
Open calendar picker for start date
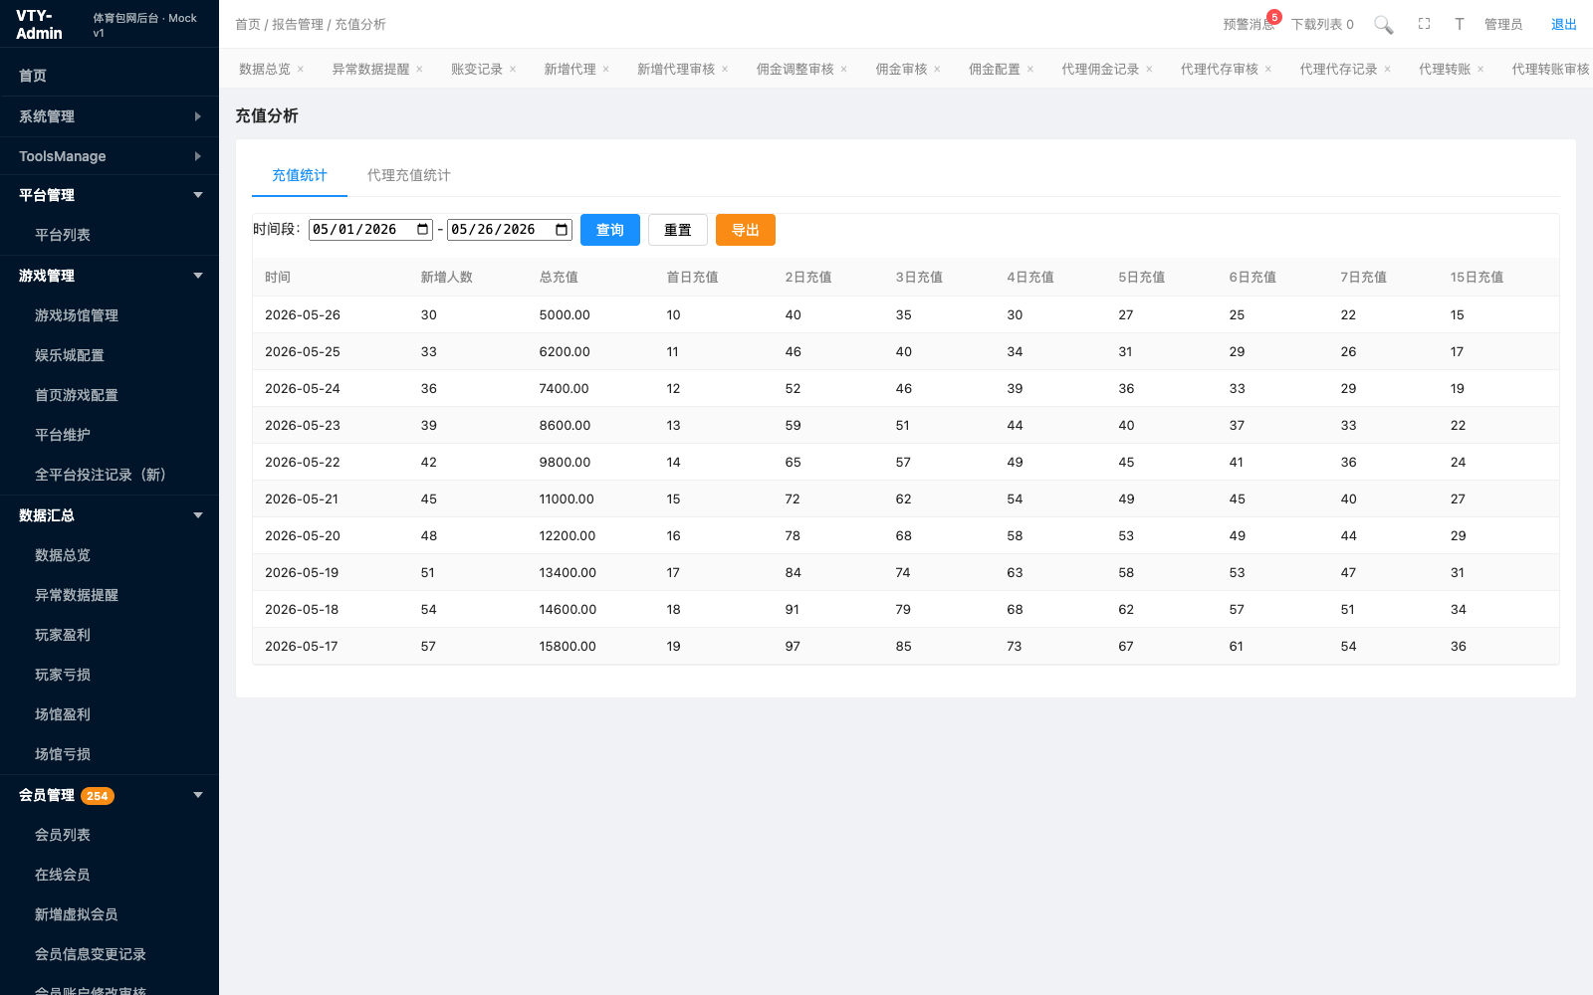(423, 230)
